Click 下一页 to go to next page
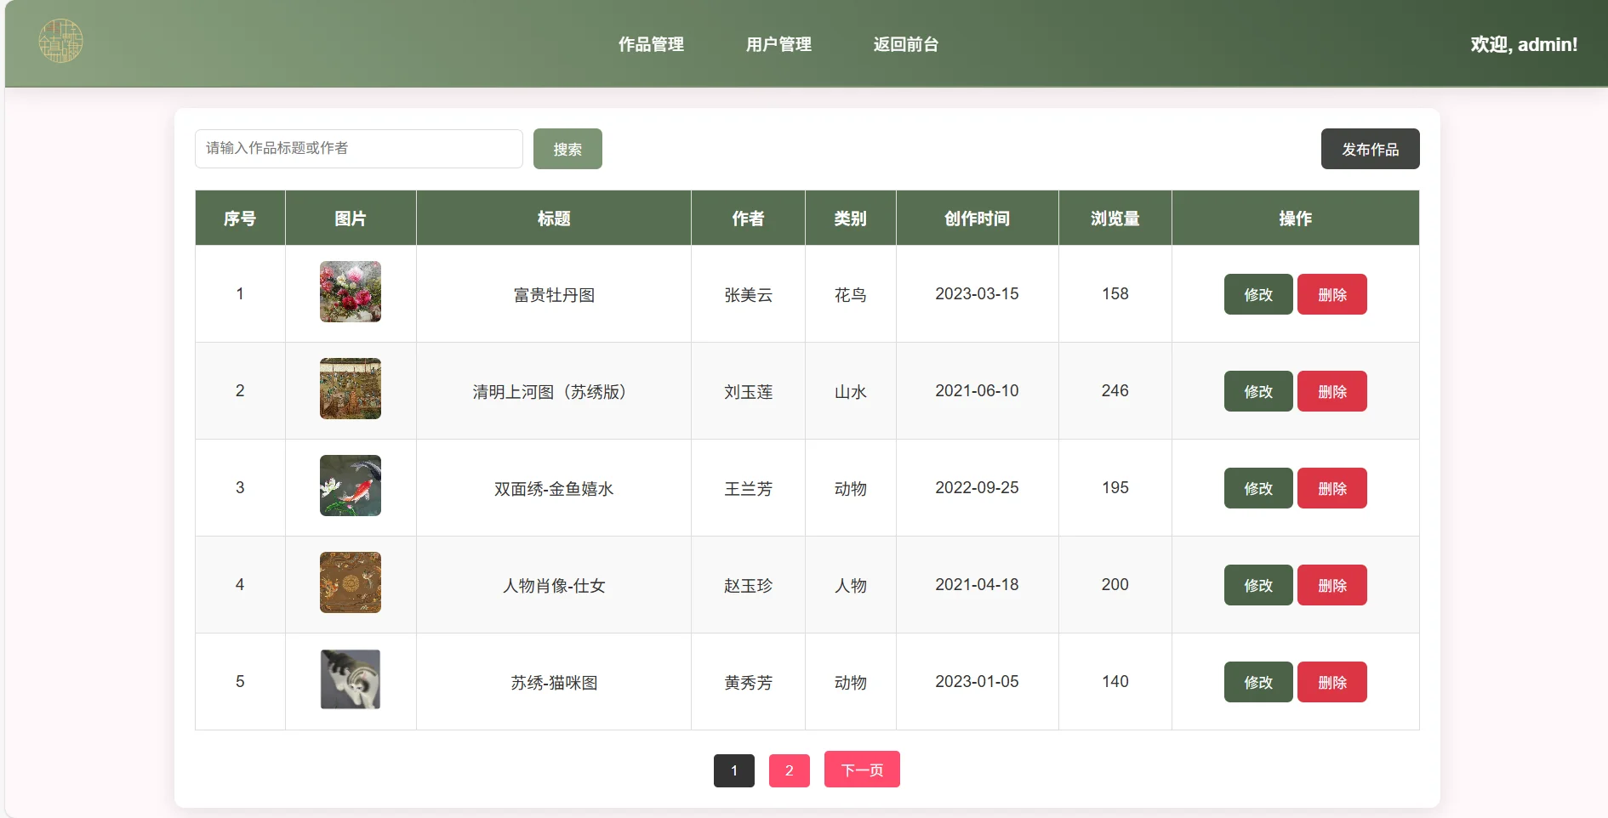The height and width of the screenshot is (818, 1608). tap(861, 770)
